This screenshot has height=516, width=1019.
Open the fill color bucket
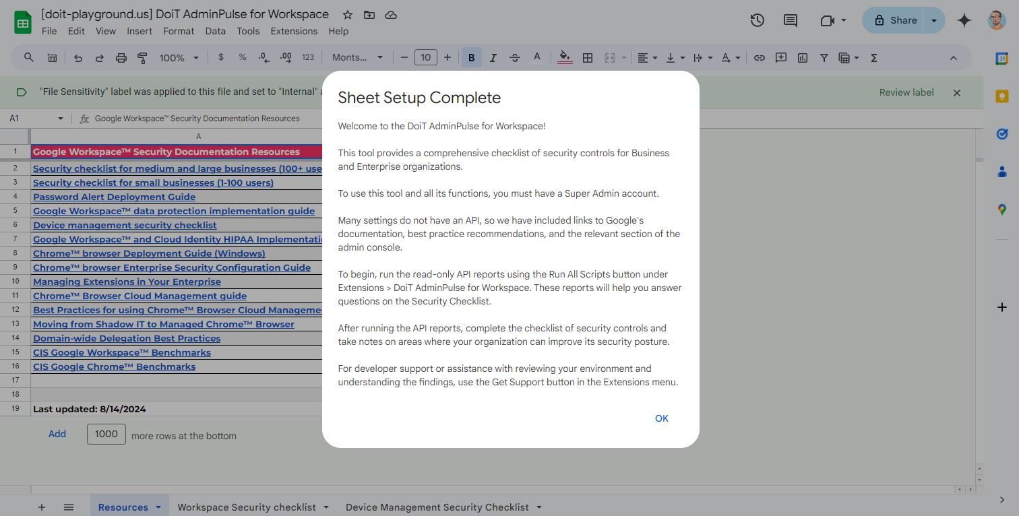[x=565, y=58]
